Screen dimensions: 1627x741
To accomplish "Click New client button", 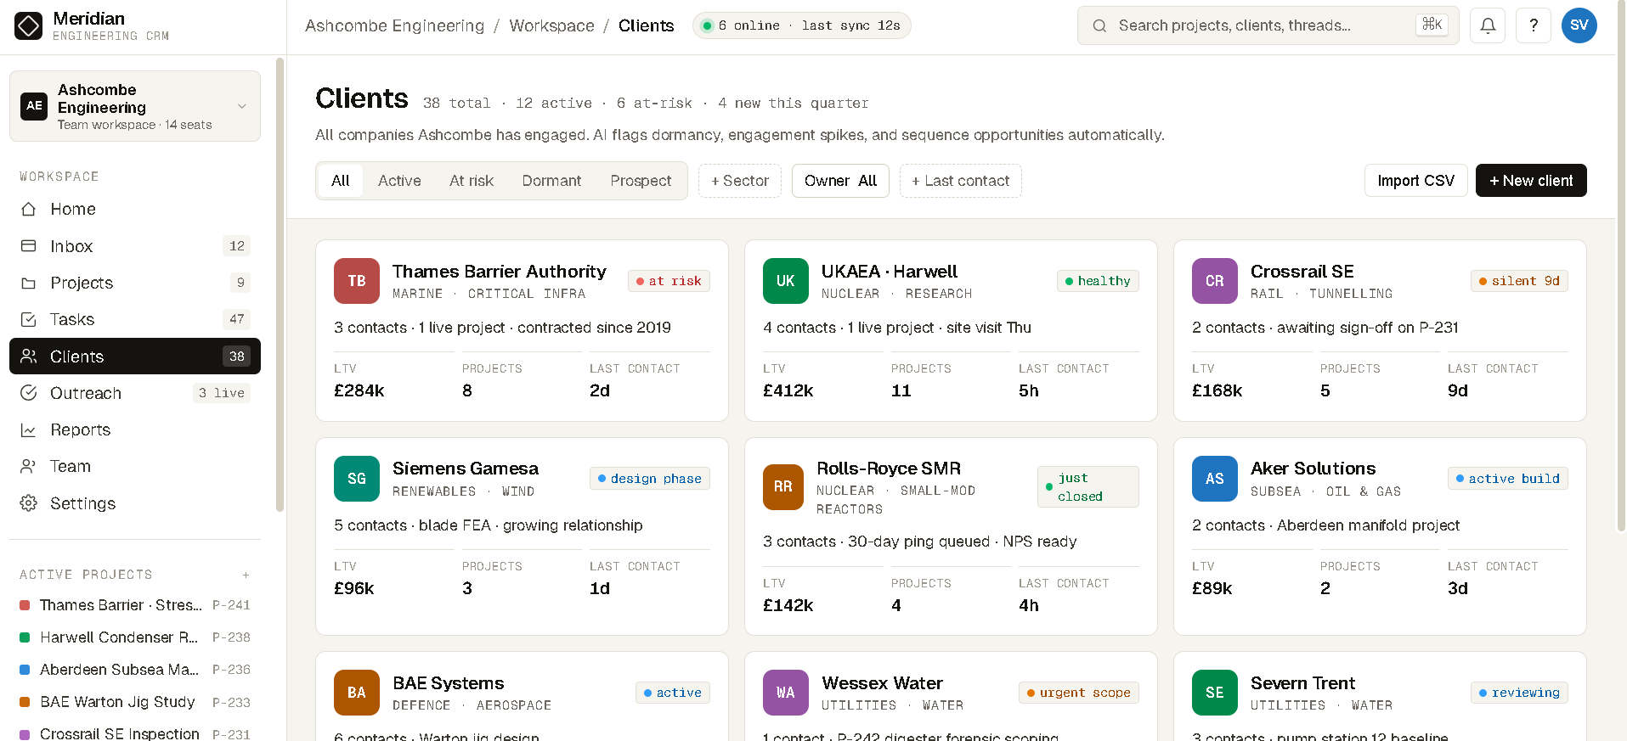I will (1531, 180).
